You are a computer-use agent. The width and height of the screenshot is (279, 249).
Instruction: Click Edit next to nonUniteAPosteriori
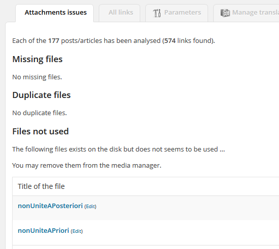tap(90, 207)
